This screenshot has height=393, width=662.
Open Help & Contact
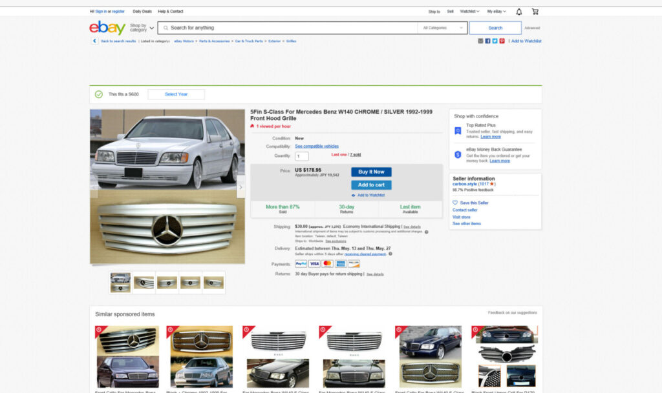point(171,12)
